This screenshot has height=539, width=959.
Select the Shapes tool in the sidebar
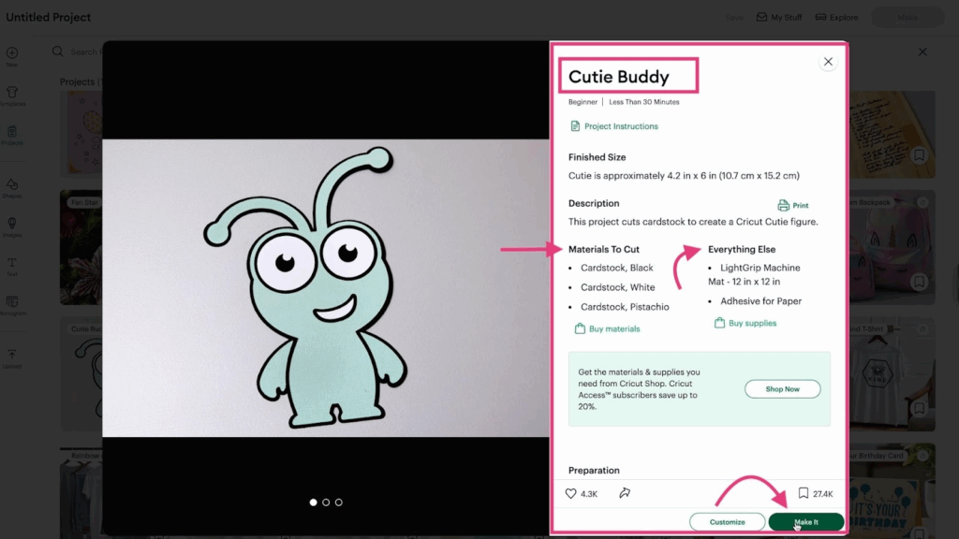pos(11,188)
